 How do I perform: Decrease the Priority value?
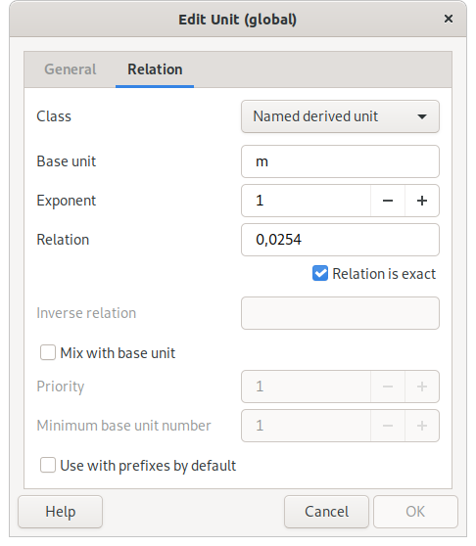pyautogui.click(x=388, y=387)
